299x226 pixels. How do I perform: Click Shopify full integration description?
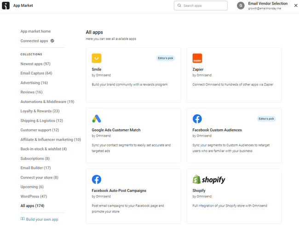(230, 206)
